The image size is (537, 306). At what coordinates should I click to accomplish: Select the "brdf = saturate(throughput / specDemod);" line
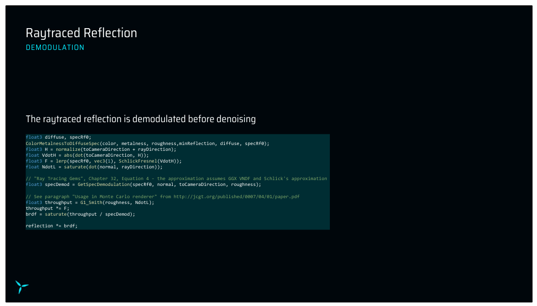point(81,214)
